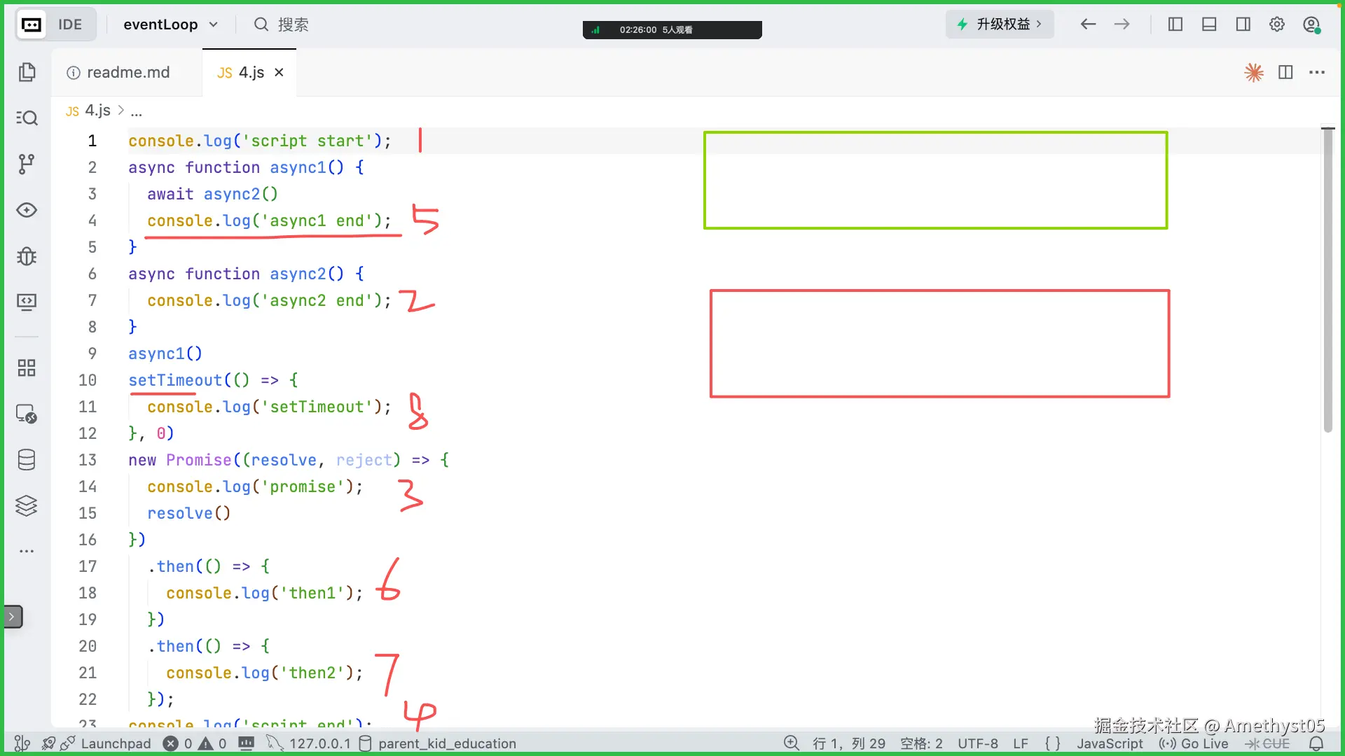The height and width of the screenshot is (756, 1345).
Task: Click the notifications bell in status bar
Action: tap(1317, 743)
